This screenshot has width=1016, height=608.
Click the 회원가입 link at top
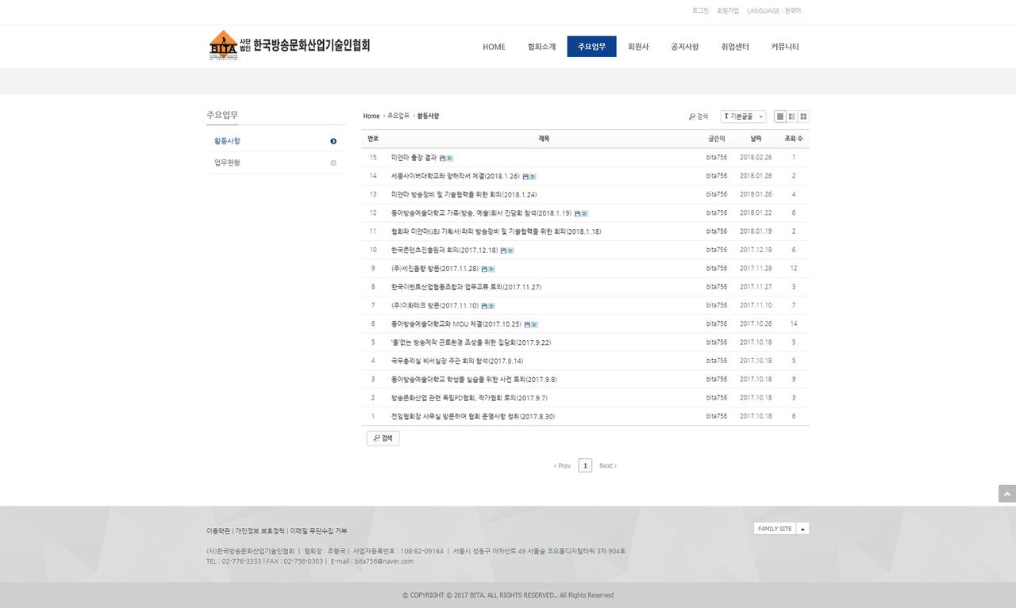728,11
